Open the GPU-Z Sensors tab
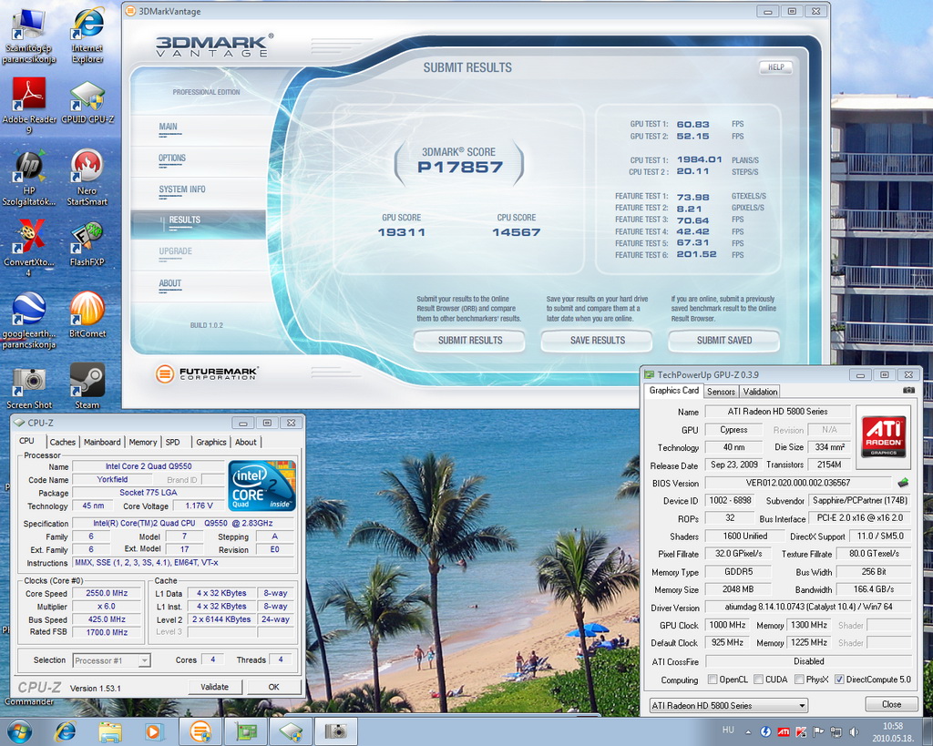This screenshot has width=933, height=746. [722, 392]
